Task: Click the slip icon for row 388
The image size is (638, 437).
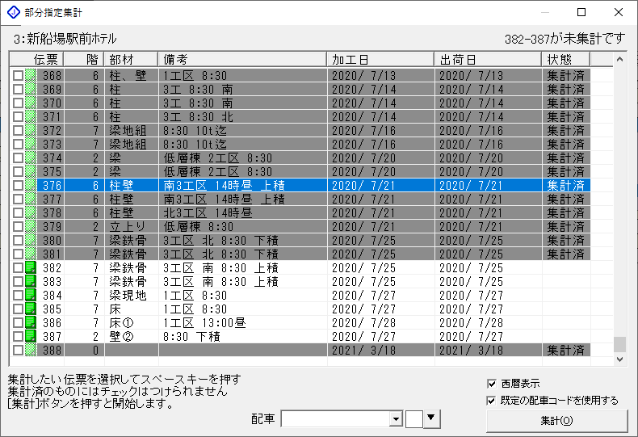Action: [31, 351]
